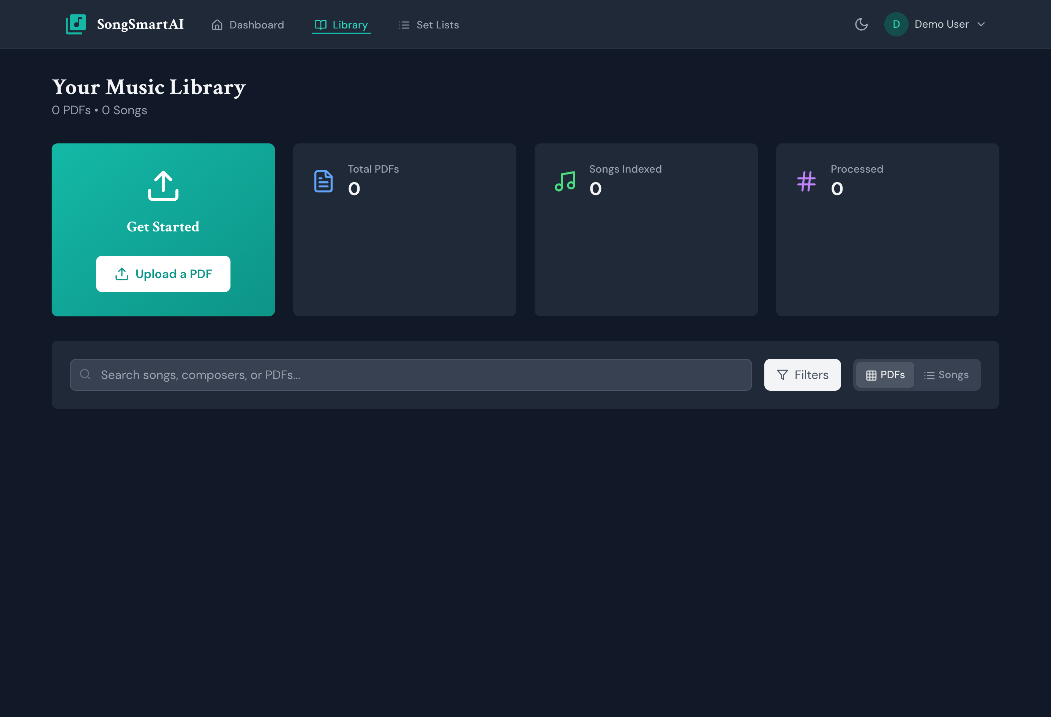Screen dimensions: 1051x717
Task: Click the chevron next to Demo User
Action: click(982, 24)
